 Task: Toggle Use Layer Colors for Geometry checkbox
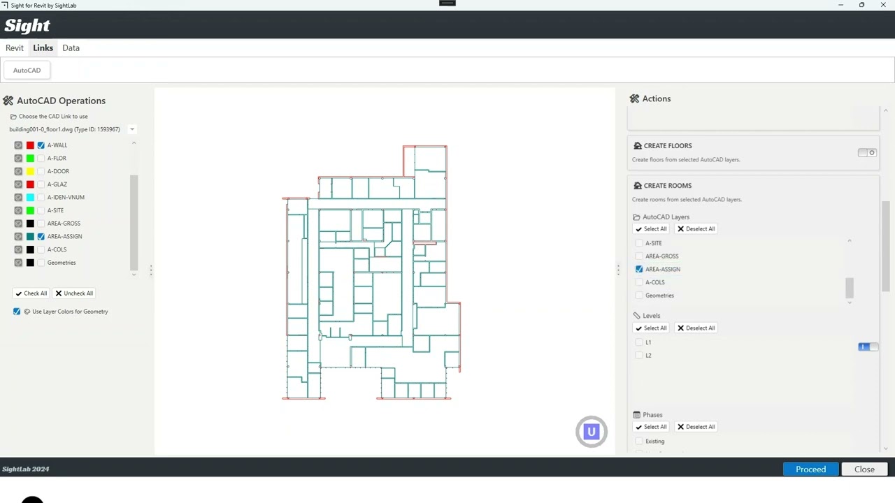17,312
